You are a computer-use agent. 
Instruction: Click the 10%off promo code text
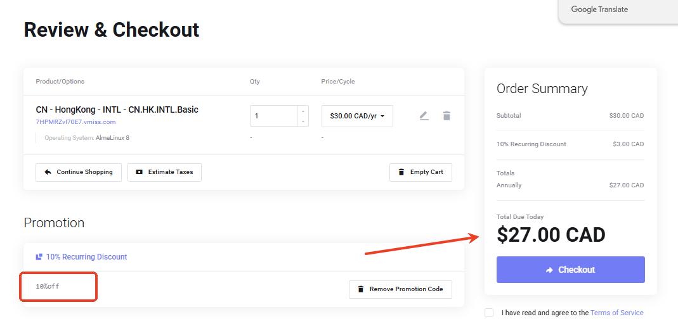pos(48,287)
